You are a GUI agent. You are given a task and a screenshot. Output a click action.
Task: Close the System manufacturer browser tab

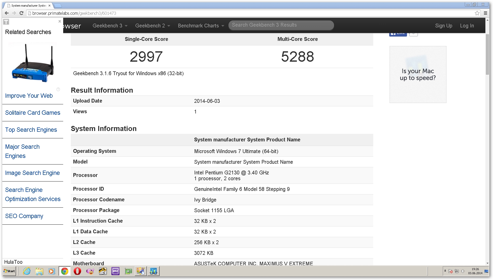click(x=49, y=6)
